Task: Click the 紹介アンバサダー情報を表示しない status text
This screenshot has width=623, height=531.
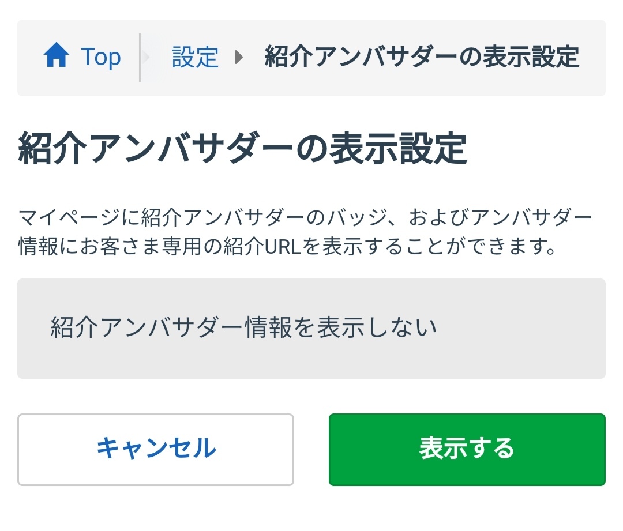Action: tap(243, 327)
